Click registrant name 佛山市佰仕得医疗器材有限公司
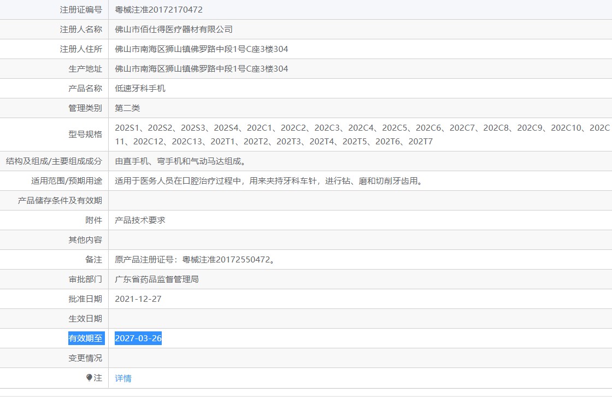The image size is (612, 397). coord(174,30)
